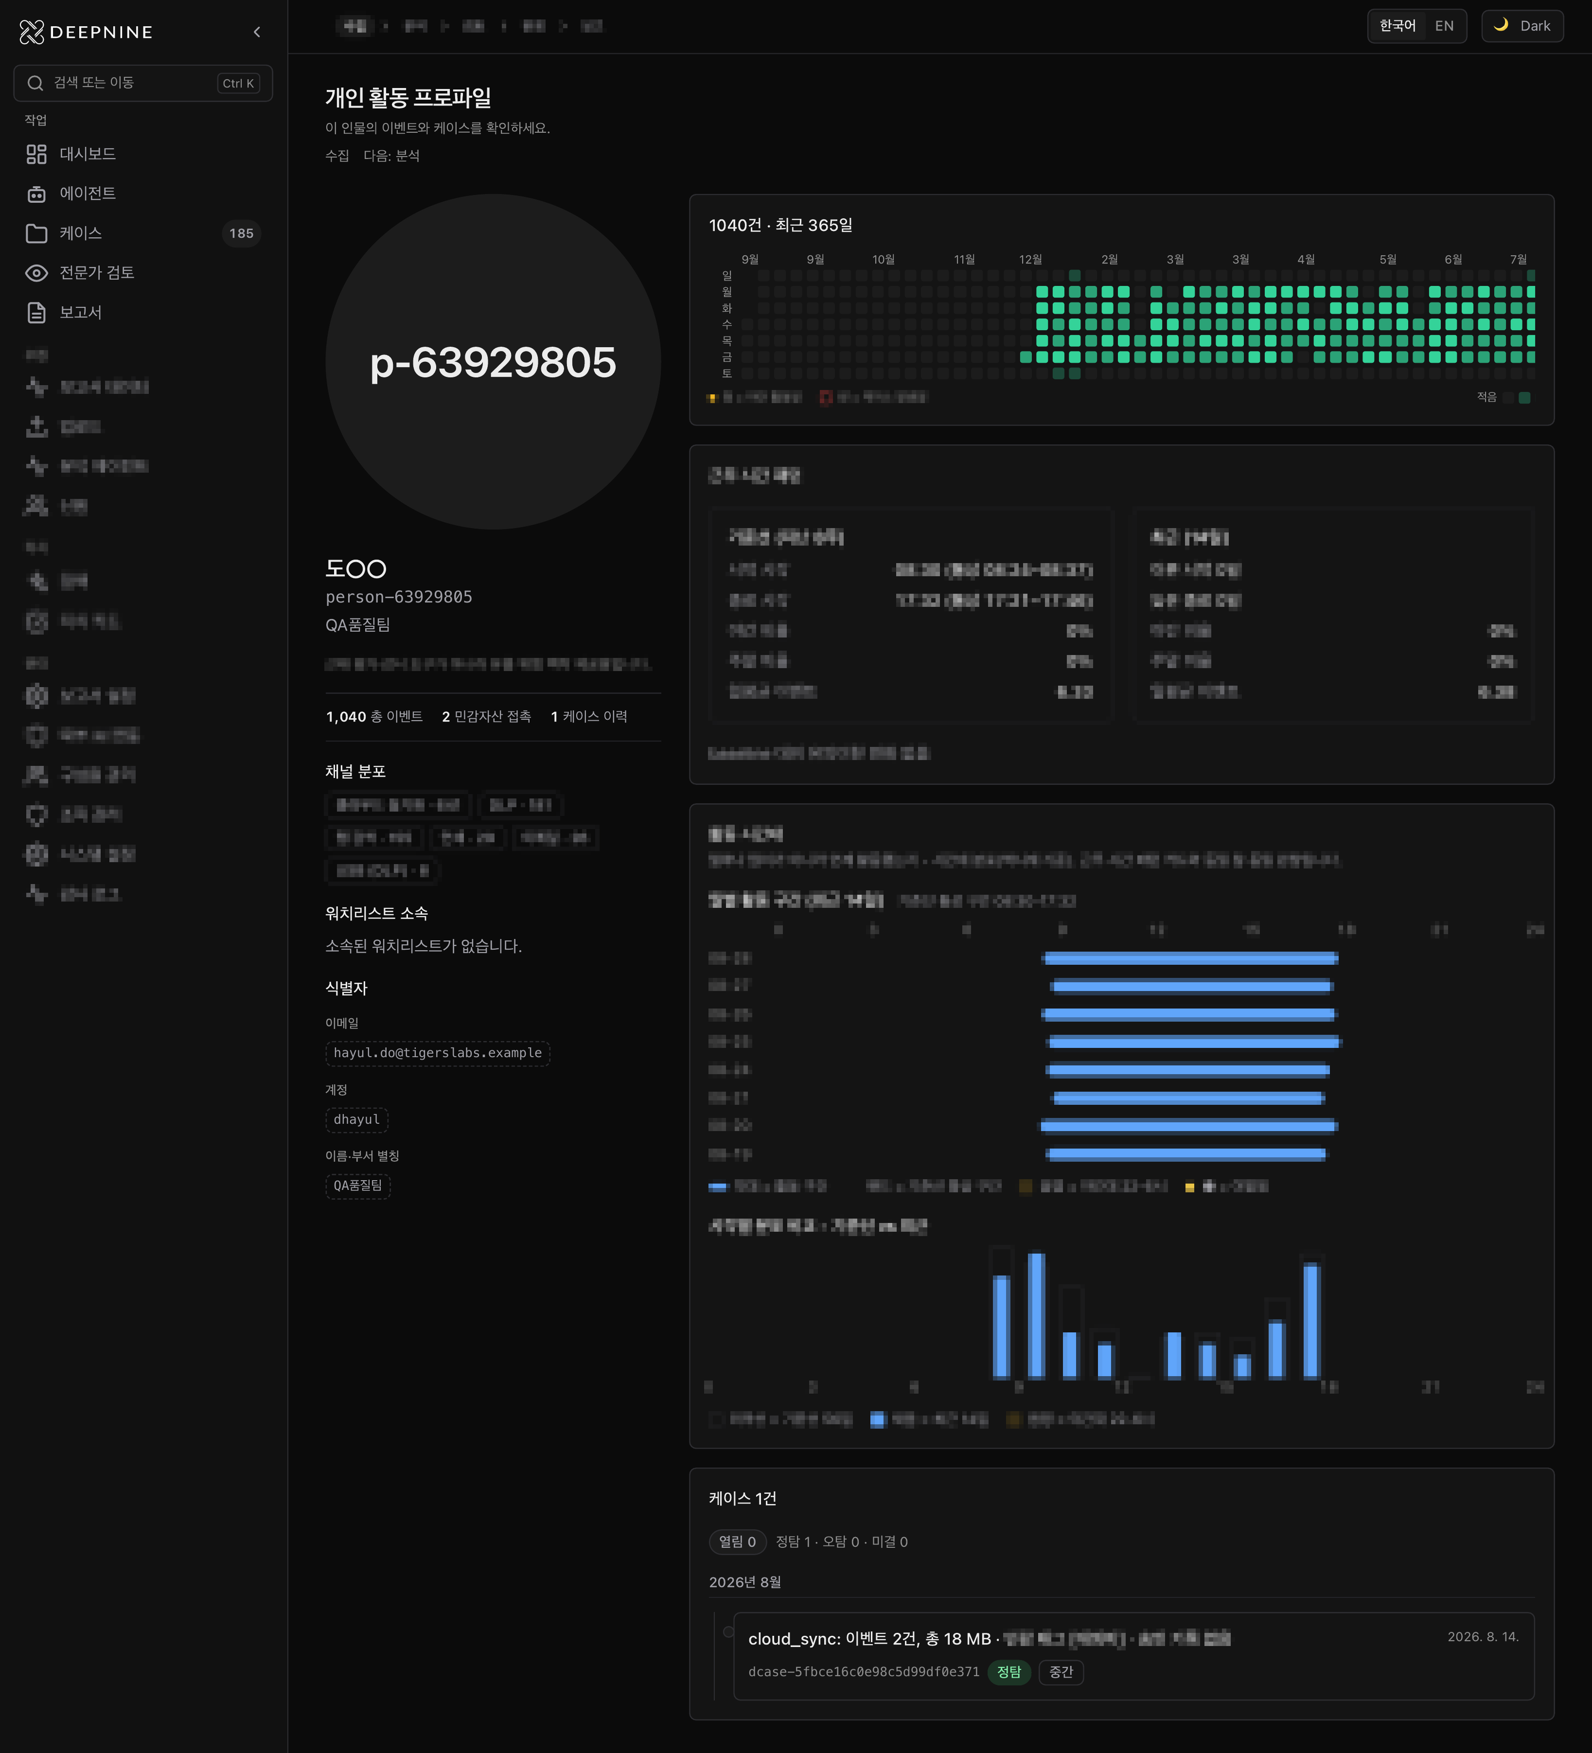Click the dhayul account chip
This screenshot has height=1753, width=1592.
pyautogui.click(x=356, y=1120)
